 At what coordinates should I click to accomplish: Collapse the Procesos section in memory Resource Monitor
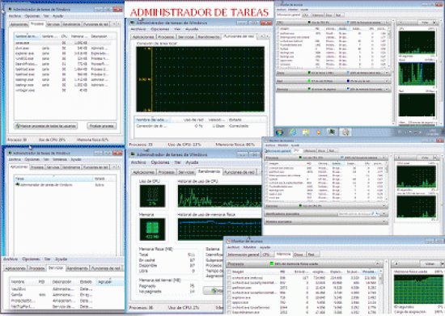378,263
